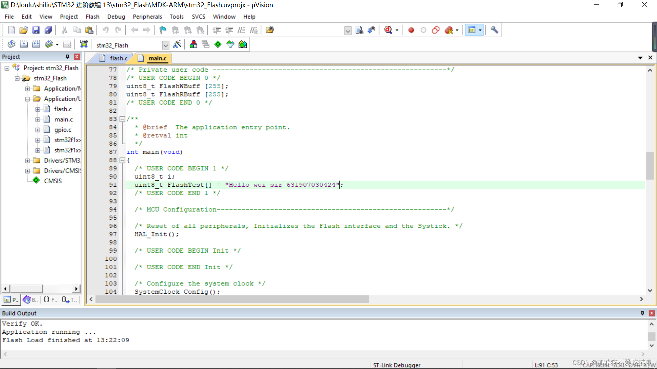Open the window layout dropdown arrow

coord(480,30)
